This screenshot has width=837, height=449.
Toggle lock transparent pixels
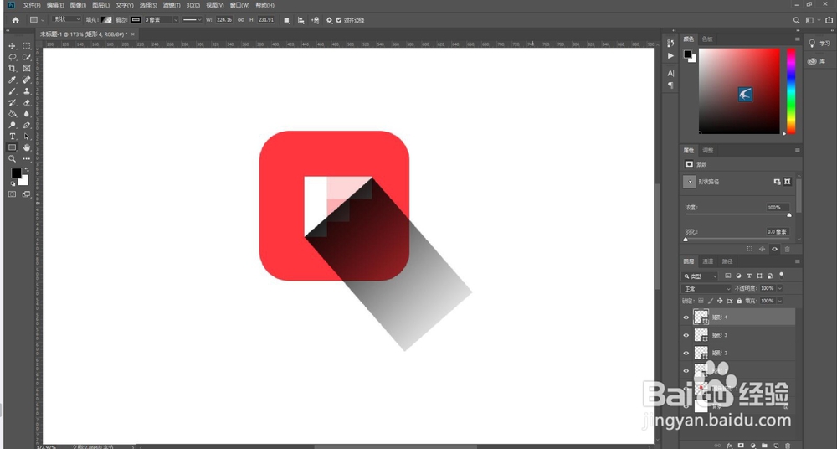701,301
